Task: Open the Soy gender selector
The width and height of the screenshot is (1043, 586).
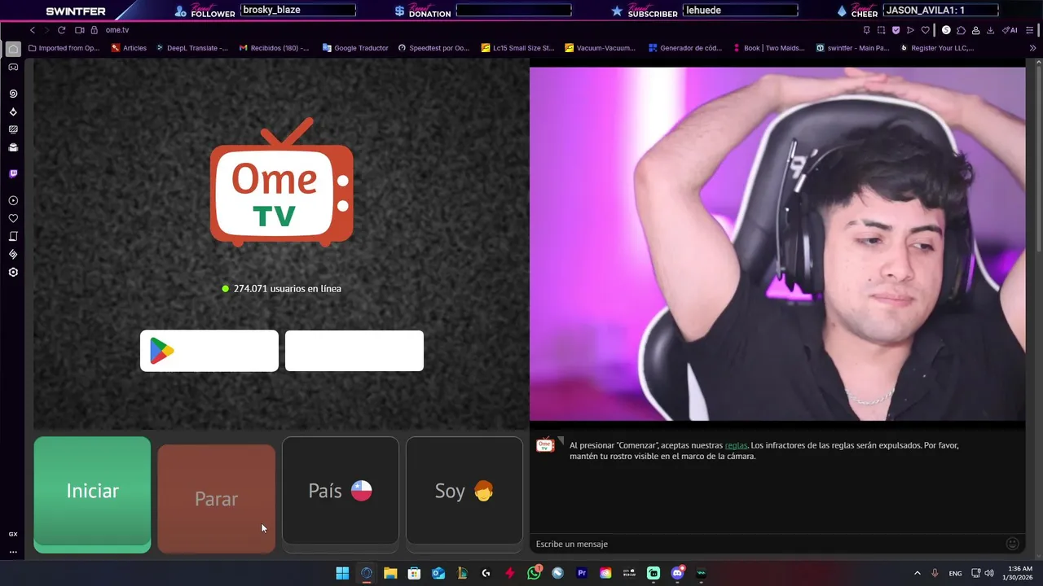Action: click(x=464, y=490)
